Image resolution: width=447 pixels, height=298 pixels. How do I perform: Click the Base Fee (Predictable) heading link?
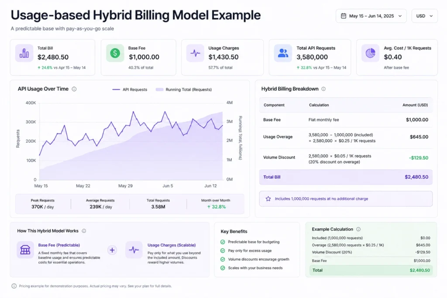point(59,245)
